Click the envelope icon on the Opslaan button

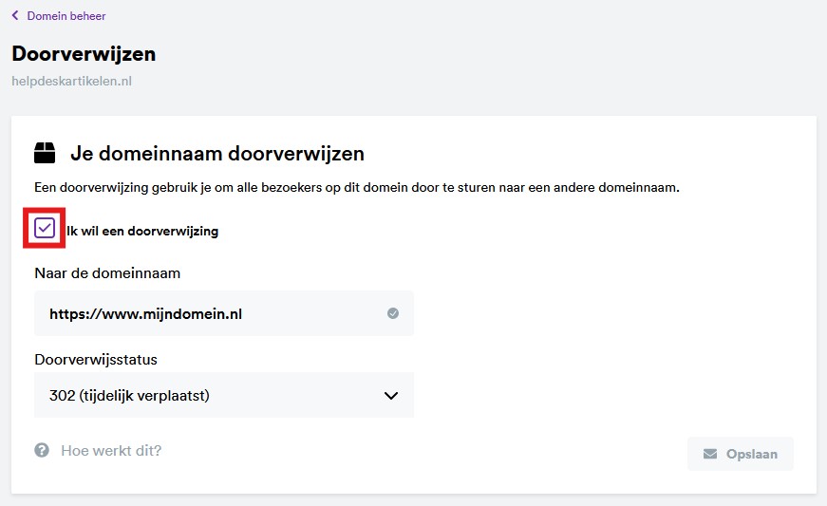(x=710, y=454)
